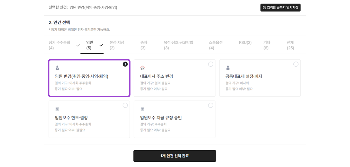The width and height of the screenshot is (350, 167).
Task: Select the 공동대표제 설정·폐지 radio button
Action: pyautogui.click(x=296, y=64)
